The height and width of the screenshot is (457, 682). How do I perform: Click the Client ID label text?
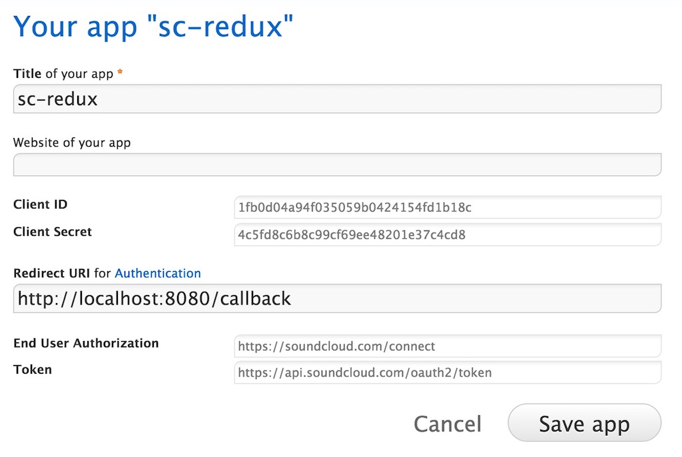40,205
